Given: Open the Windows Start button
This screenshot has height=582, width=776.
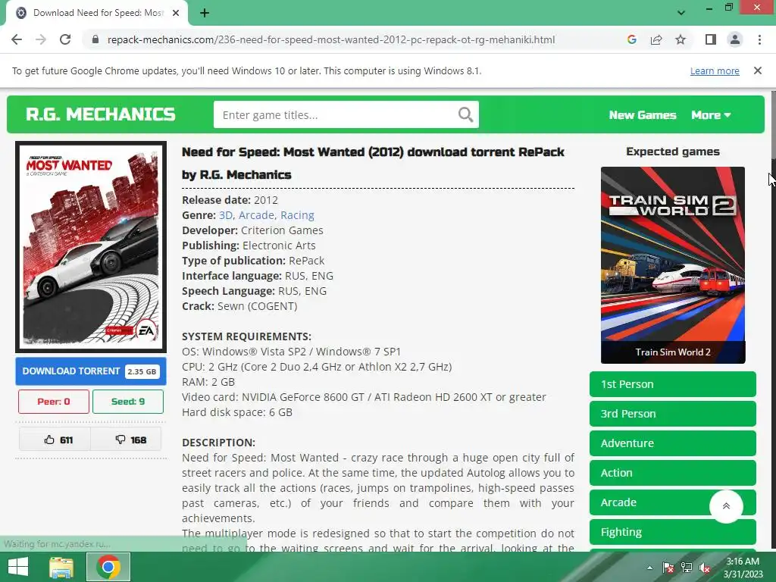Looking at the screenshot, I should 18,567.
